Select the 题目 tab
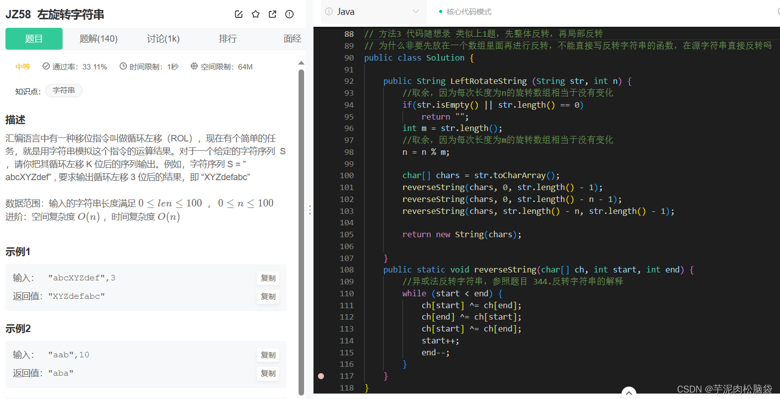The image size is (780, 399). pos(34,39)
